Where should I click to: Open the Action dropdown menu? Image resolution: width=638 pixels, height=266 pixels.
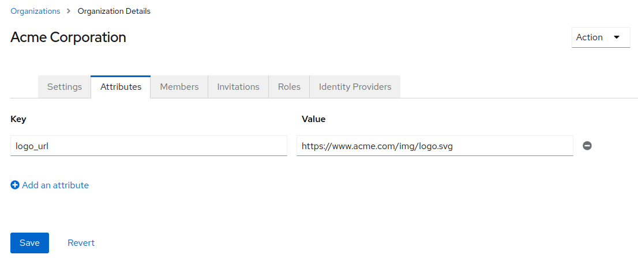point(601,37)
